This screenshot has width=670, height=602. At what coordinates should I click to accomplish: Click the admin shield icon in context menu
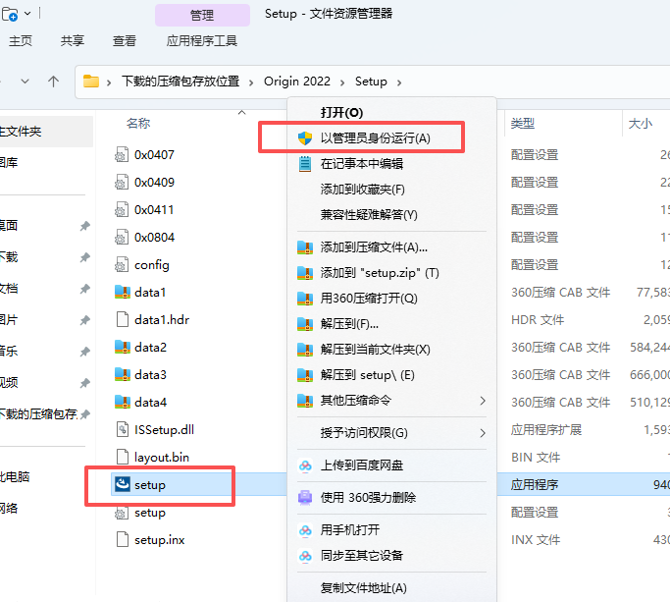(x=305, y=138)
